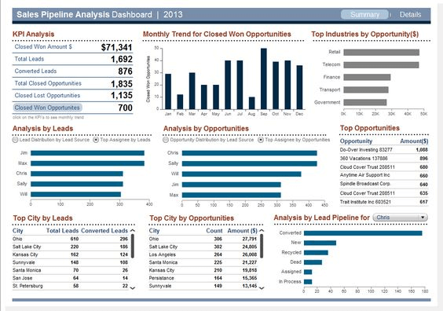Select Closed Lost Opportunities KPI
Image resolution: width=443 pixels, height=311 pixels.
72,96
